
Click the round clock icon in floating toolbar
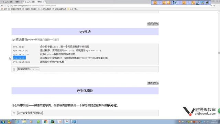point(175,3)
